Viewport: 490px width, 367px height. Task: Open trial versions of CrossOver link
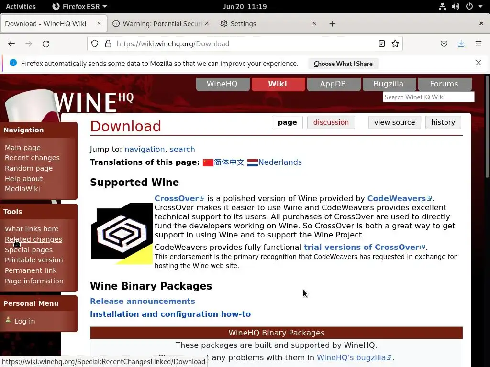click(x=364, y=247)
